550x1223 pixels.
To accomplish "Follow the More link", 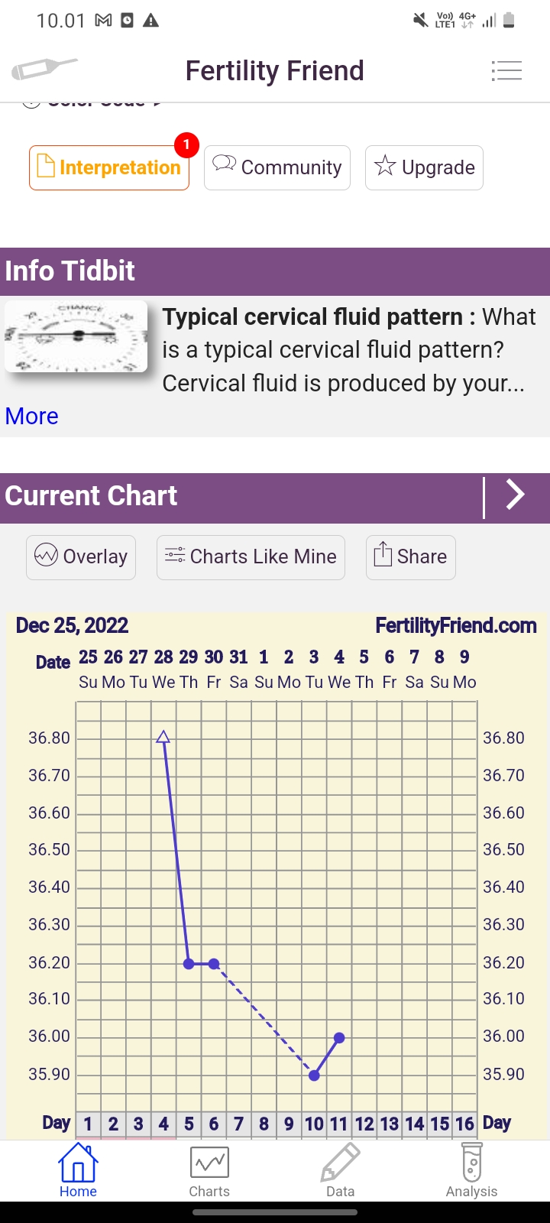I will [32, 416].
